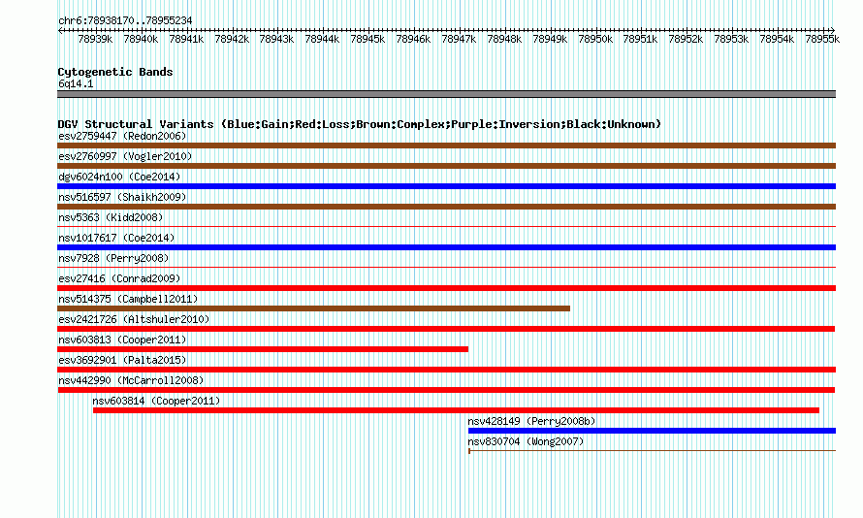Select the red nsv442990 loss bar
The height and width of the screenshot is (518, 863).
446,390
